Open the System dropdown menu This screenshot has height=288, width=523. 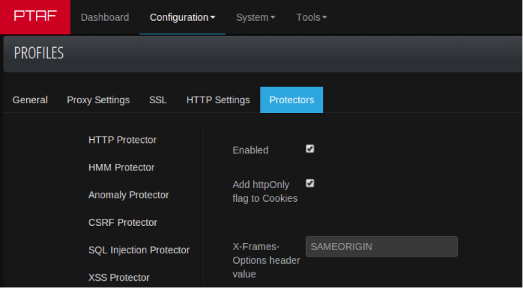(256, 17)
